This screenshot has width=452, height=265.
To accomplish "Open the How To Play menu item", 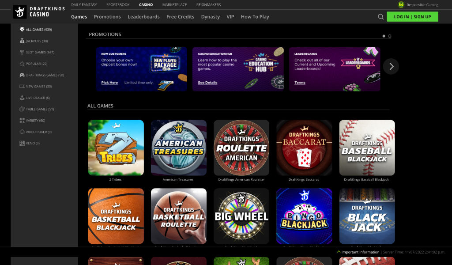I will coord(255,17).
